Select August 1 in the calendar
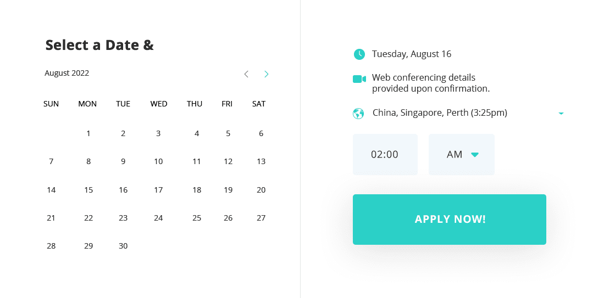 88,133
